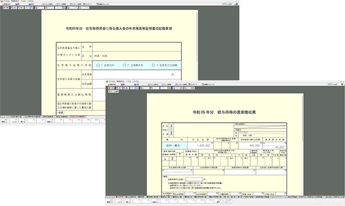Check the 土地等のみ checkbox
Screen dimensions: 345x206
coord(125,65)
